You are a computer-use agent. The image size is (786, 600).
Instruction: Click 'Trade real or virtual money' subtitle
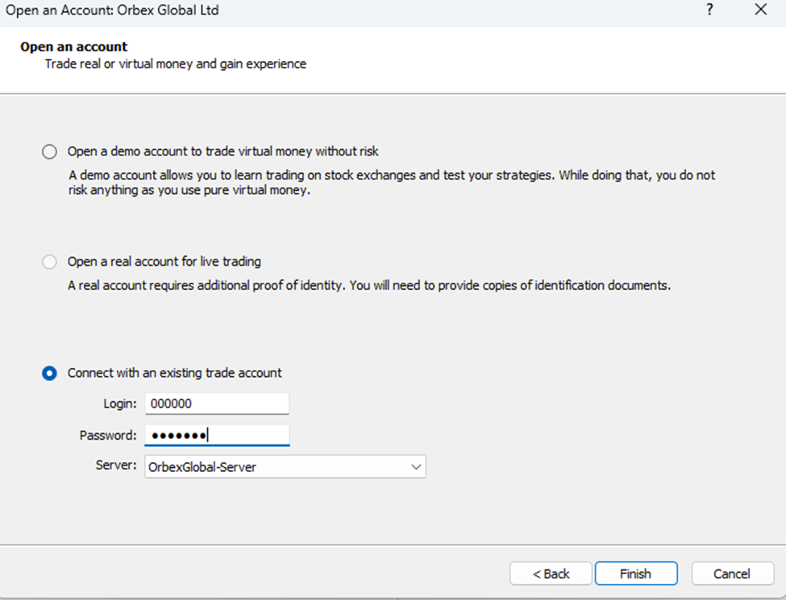click(x=176, y=64)
